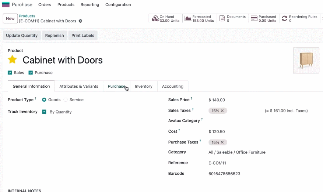Open Documents stat button

pyautogui.click(x=233, y=18)
